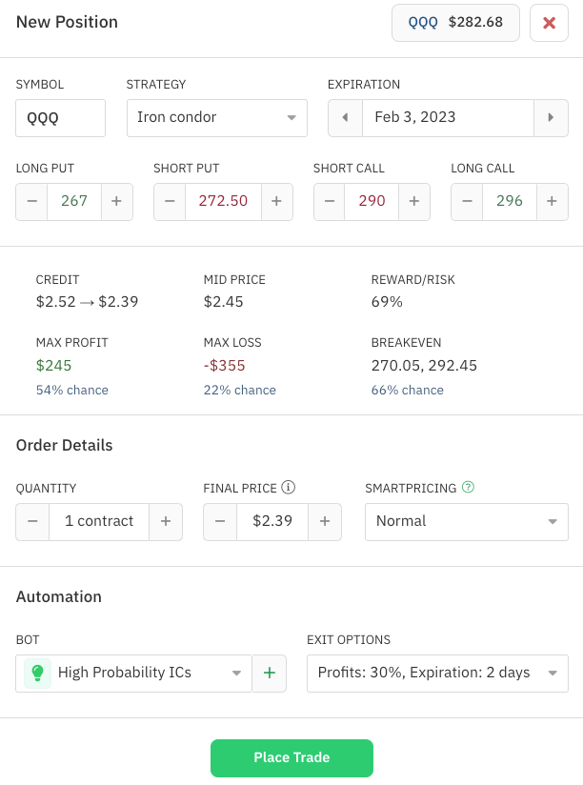Click green plus to add bot

coord(269,674)
